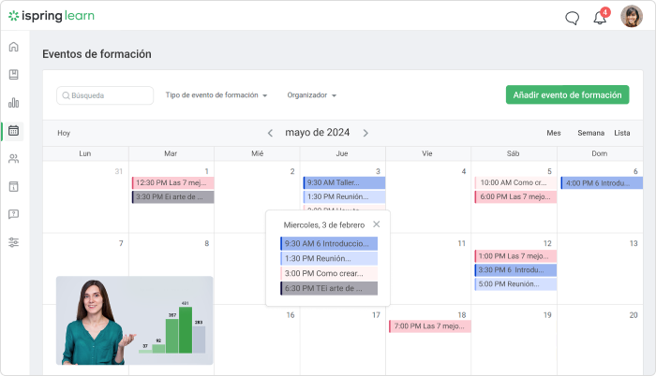The height and width of the screenshot is (376, 656).
Task: Expand the Organizador dropdown
Action: point(312,95)
